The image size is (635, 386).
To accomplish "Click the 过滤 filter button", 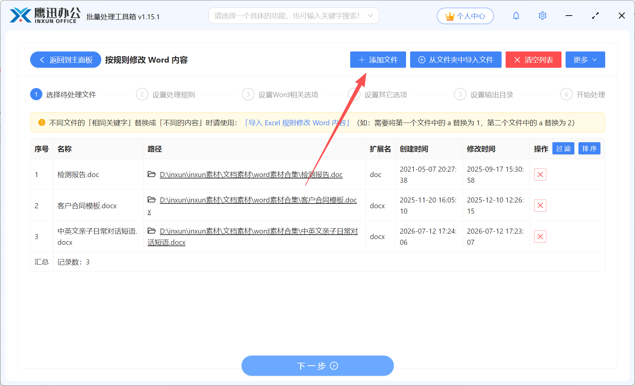I will (563, 149).
